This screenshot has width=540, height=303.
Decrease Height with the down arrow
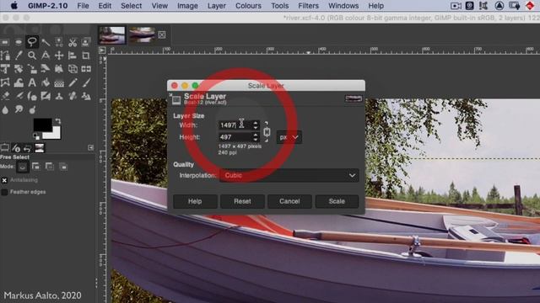pyautogui.click(x=256, y=140)
